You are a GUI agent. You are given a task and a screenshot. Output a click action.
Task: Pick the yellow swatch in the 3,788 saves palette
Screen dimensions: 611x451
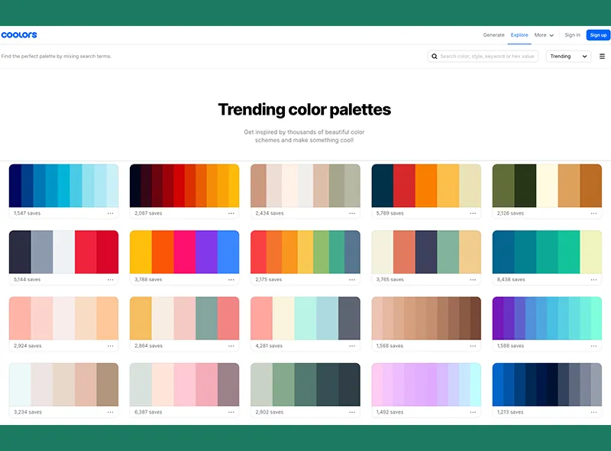[x=141, y=251]
